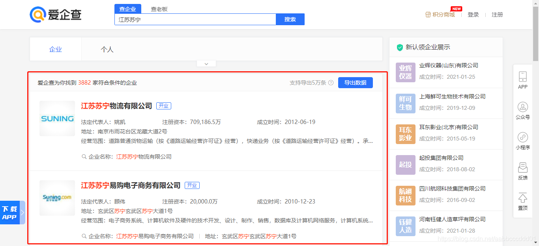Click the 业辉仪器 company avatar
The width and height of the screenshot is (539, 246).
tap(406, 72)
